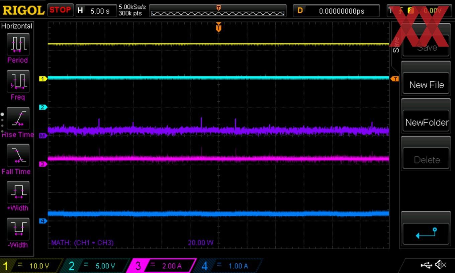Viewport: 455px width, 273px height.
Task: Click the Horizontal menu title
Action: pyautogui.click(x=17, y=26)
